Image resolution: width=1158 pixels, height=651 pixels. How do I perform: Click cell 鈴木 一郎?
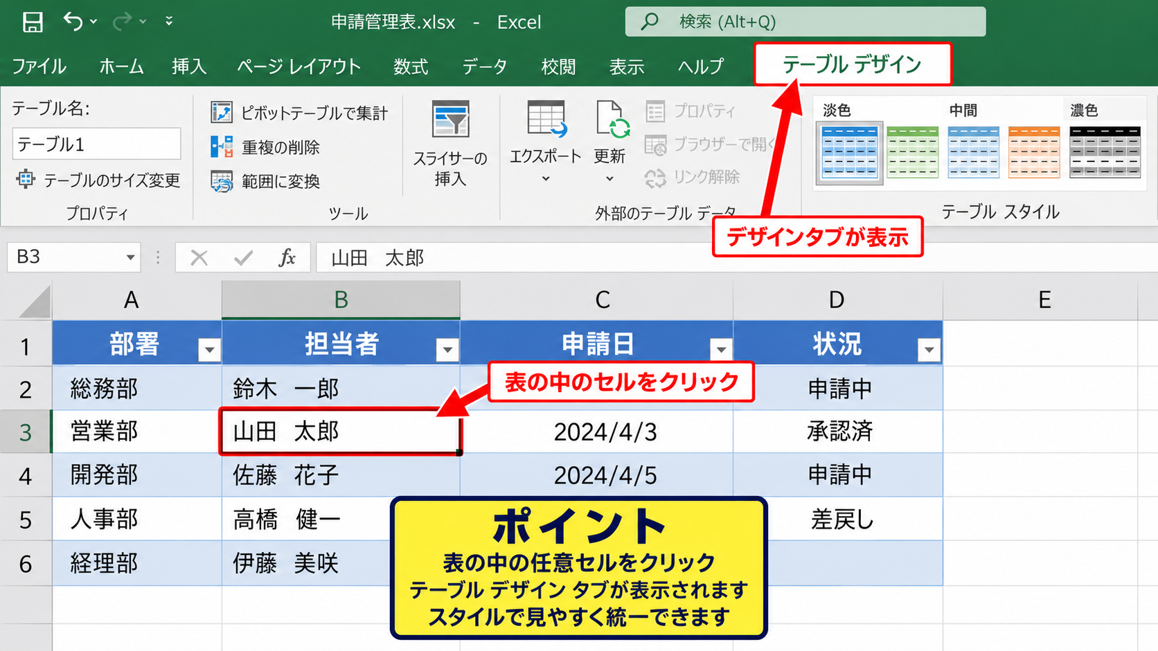341,389
